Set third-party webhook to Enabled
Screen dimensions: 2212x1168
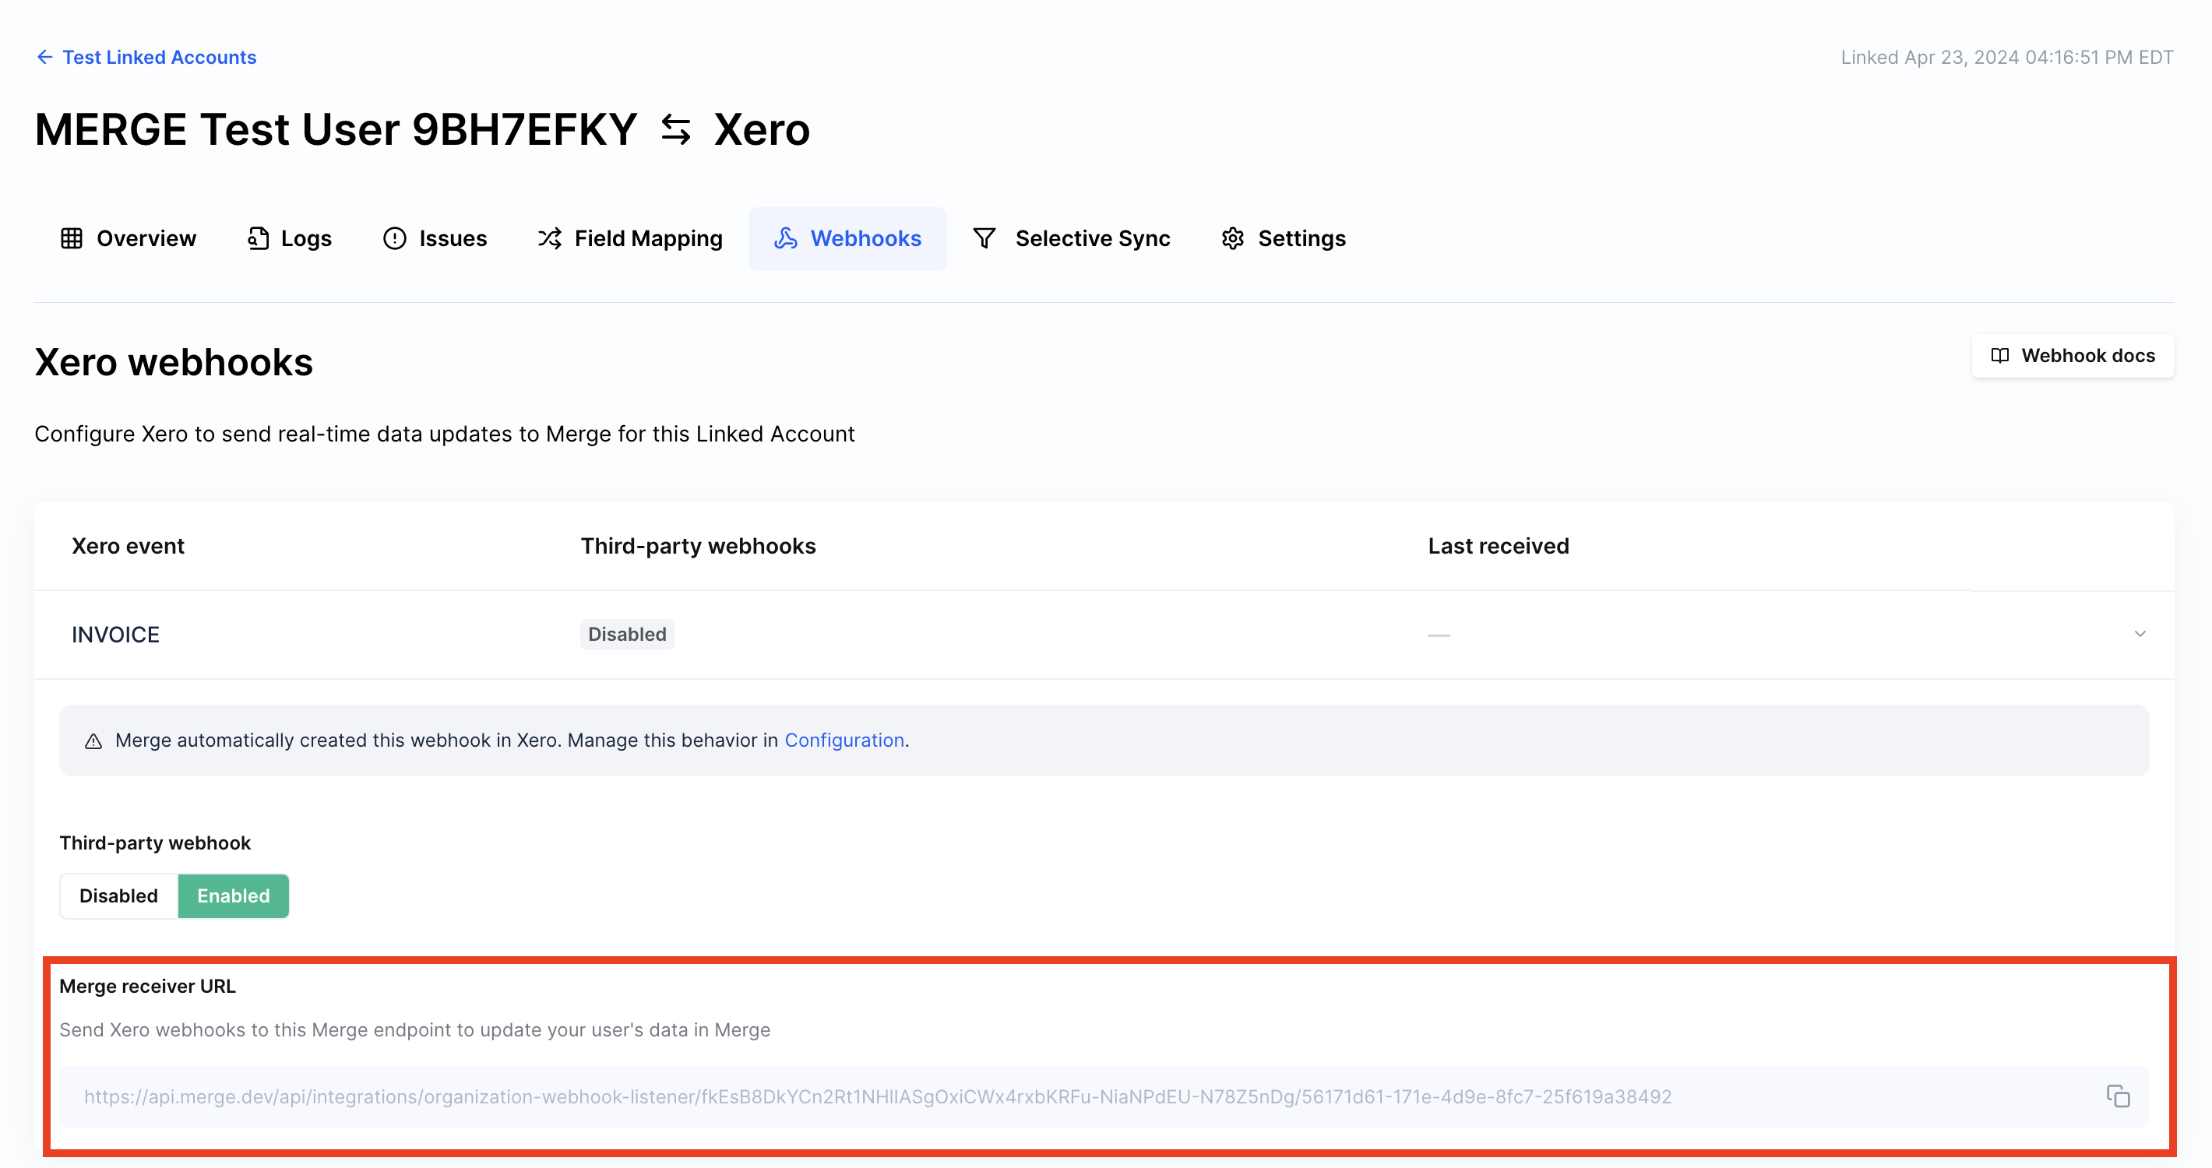tap(233, 895)
